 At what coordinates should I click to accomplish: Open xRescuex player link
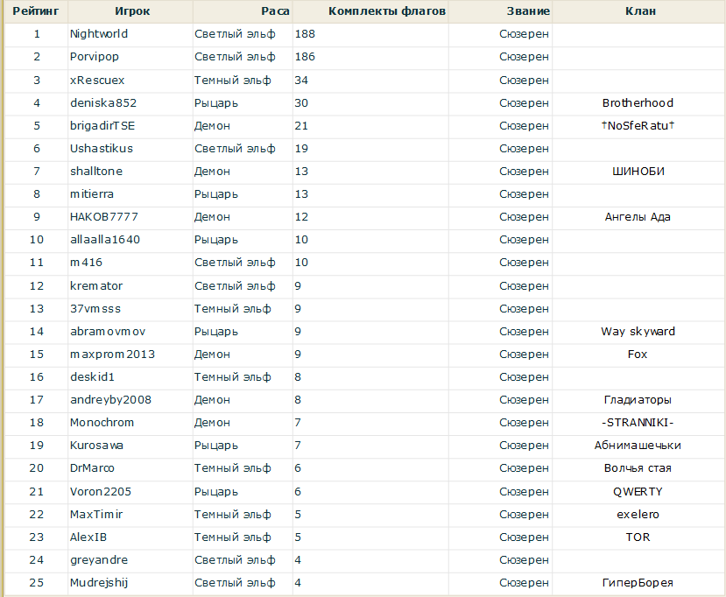click(97, 80)
